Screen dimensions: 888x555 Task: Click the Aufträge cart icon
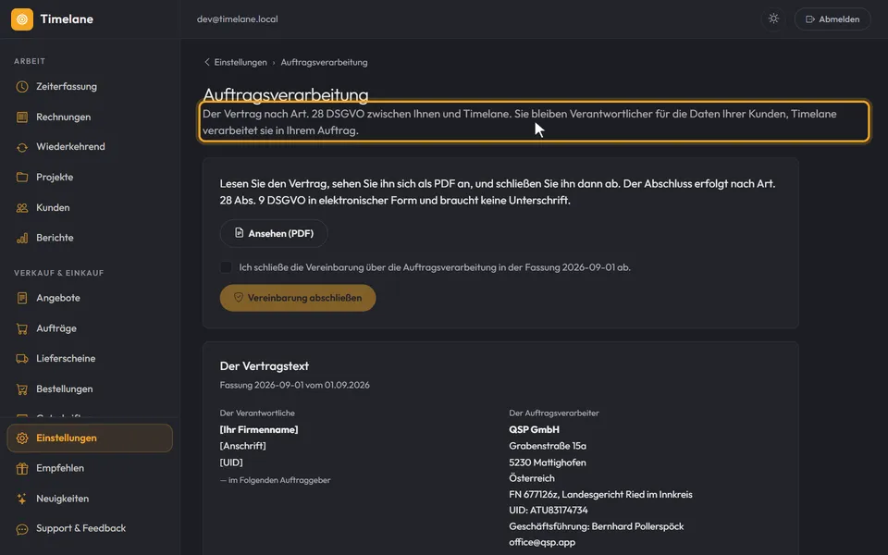click(x=22, y=328)
